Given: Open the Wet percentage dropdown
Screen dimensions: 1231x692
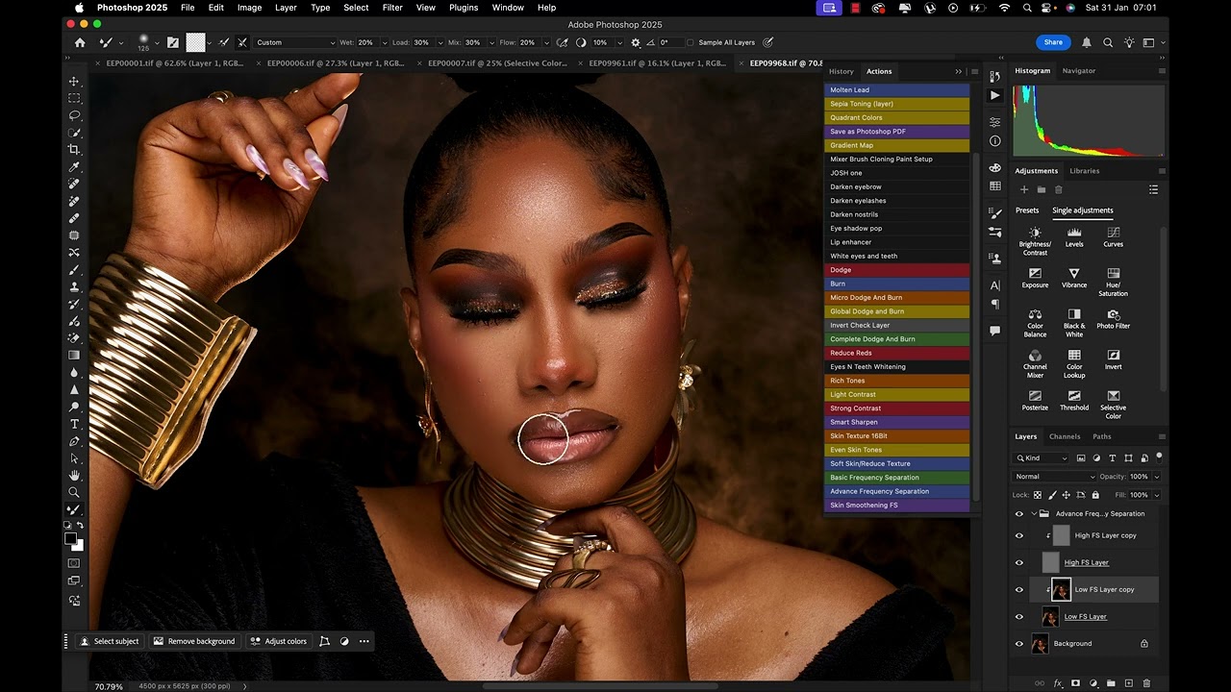Looking at the screenshot, I should (383, 42).
